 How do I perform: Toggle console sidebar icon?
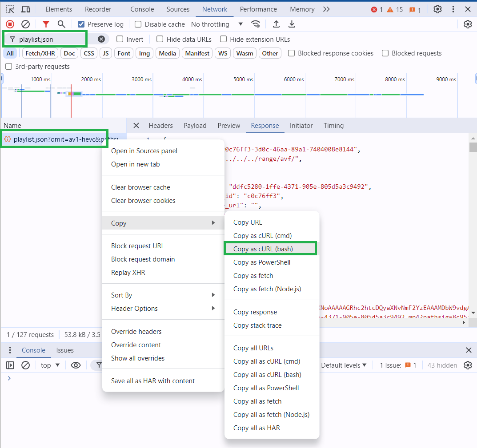point(10,365)
